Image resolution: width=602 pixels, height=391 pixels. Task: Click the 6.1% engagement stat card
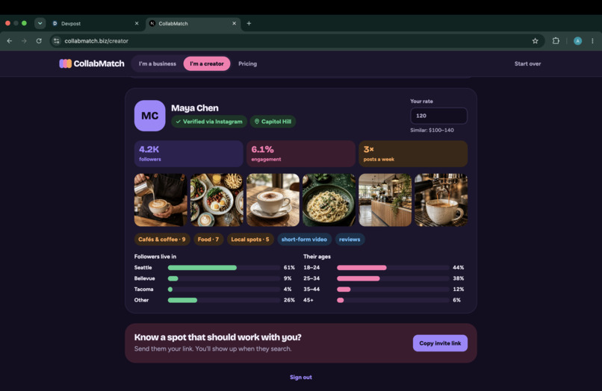tap(300, 154)
